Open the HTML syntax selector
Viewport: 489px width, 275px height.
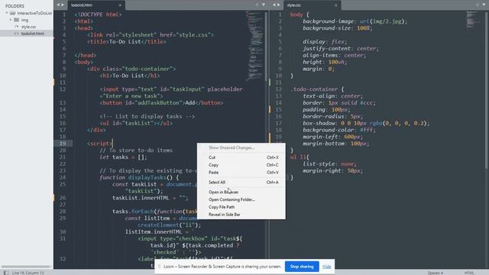469,273
